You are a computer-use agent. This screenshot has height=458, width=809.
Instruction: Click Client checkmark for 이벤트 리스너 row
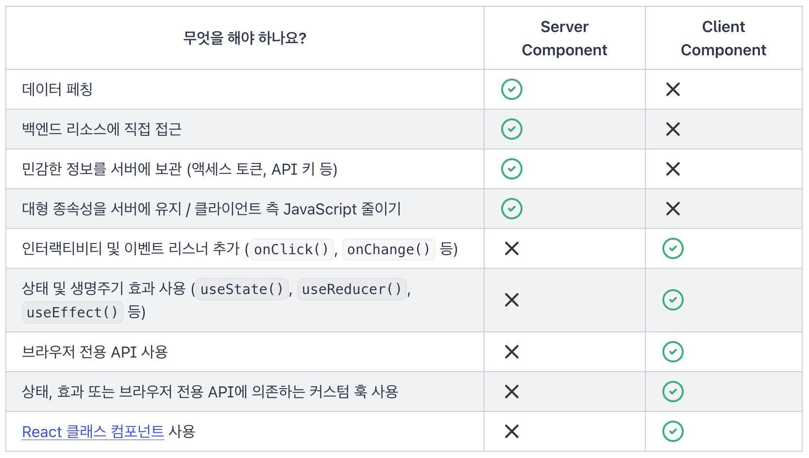point(673,248)
